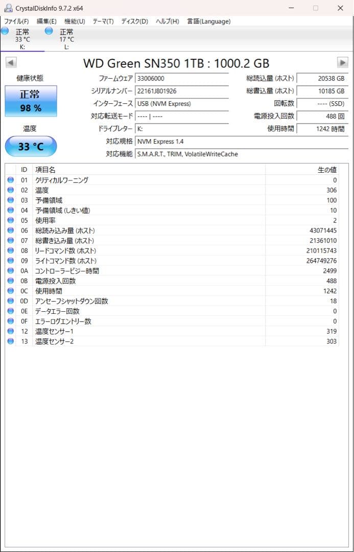This screenshot has height=552, width=354.
Task: Click the status orb for 温度センサー2 row
Action: (11, 341)
